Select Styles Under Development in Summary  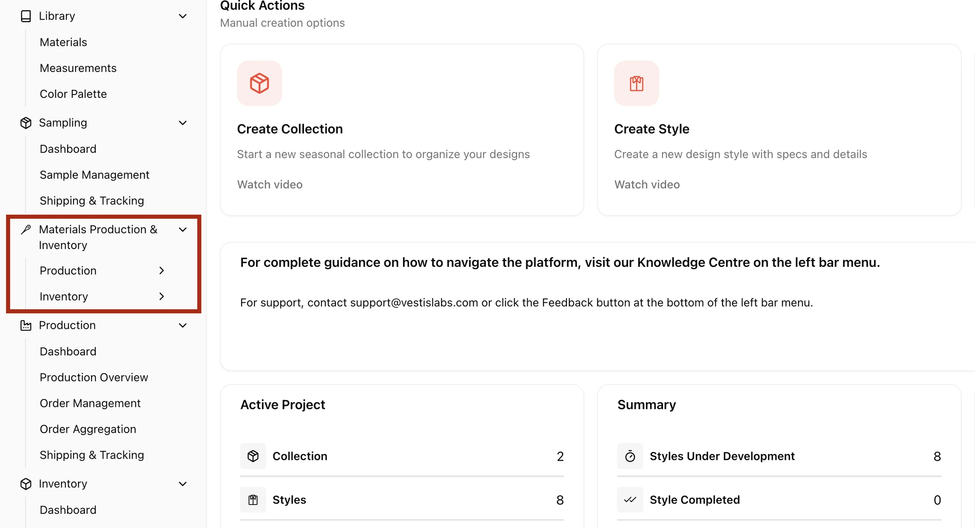(x=779, y=456)
